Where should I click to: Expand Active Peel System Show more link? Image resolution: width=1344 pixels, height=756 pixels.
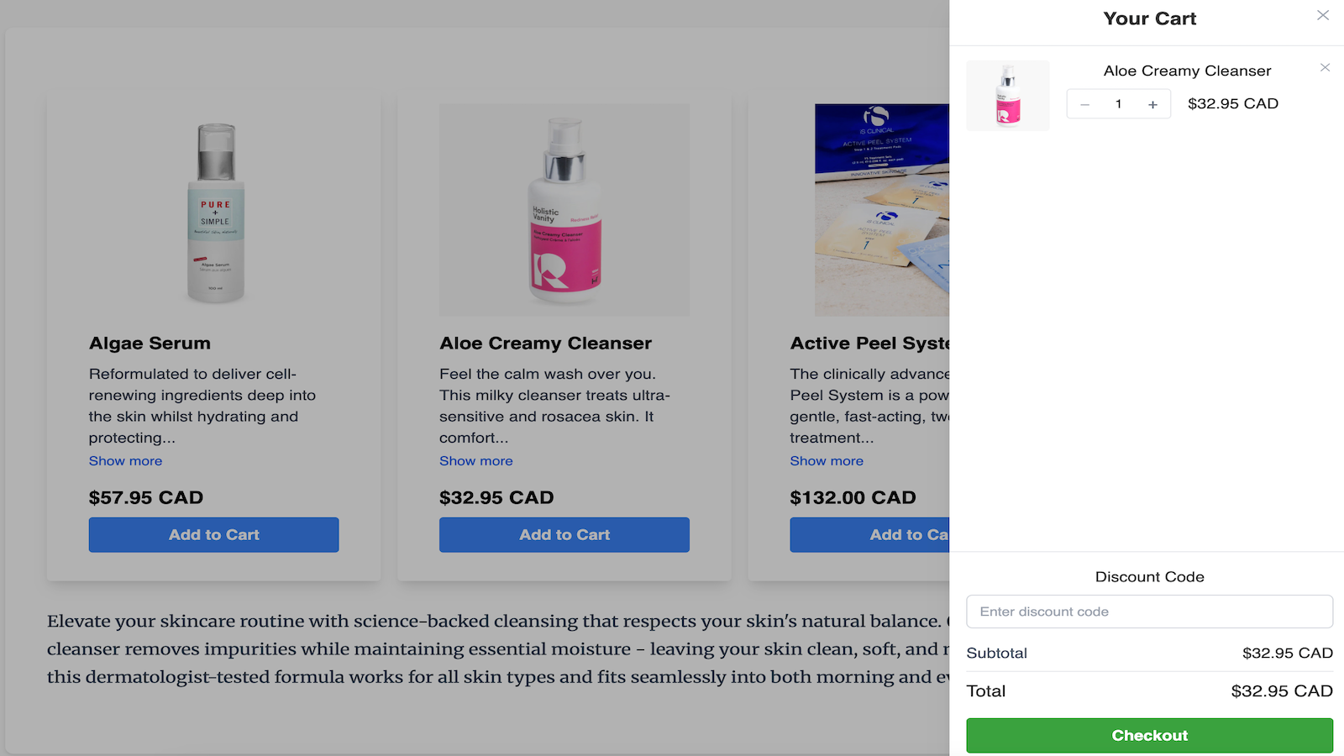coord(827,461)
